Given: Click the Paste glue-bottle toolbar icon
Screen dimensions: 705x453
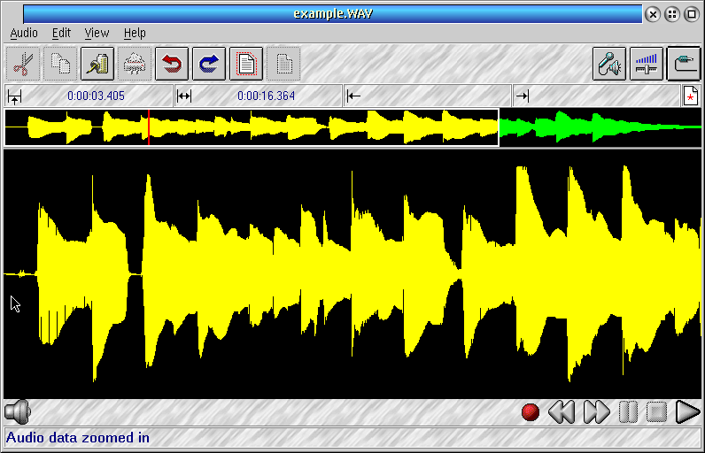Looking at the screenshot, I should pyautogui.click(x=97, y=64).
